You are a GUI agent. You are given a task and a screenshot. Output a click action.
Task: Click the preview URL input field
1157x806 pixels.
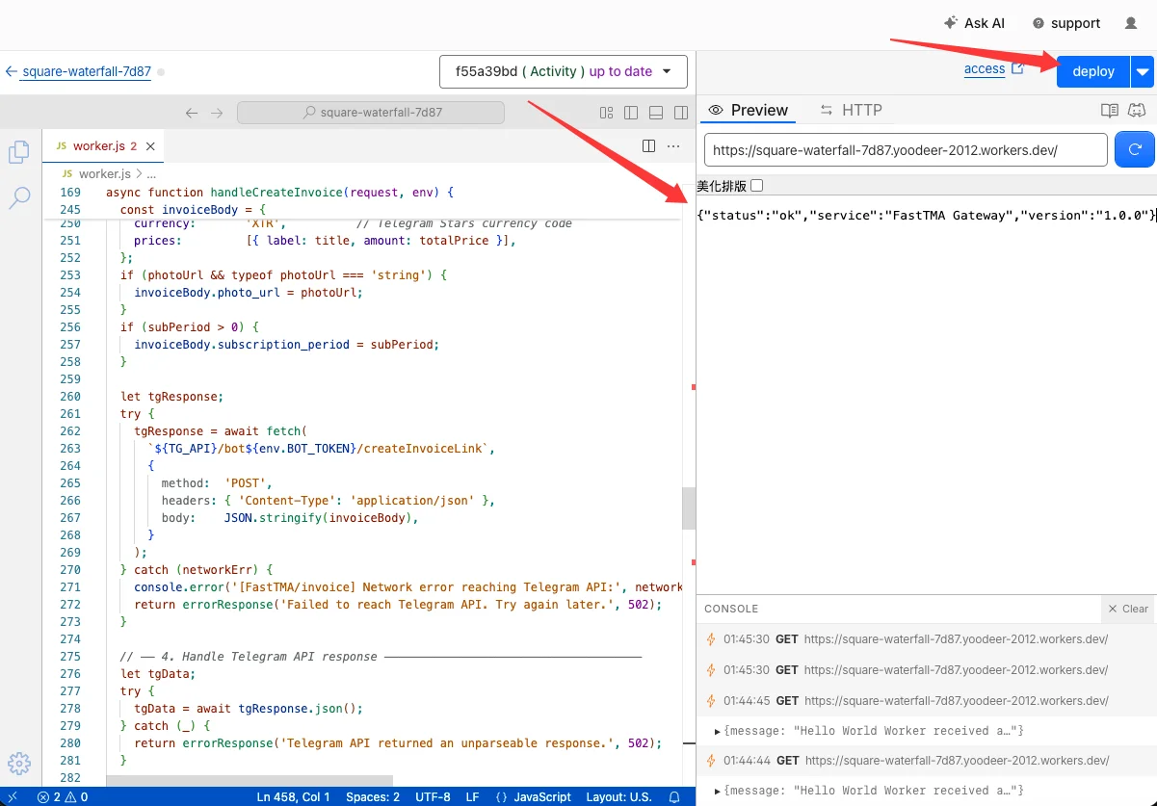(906, 150)
